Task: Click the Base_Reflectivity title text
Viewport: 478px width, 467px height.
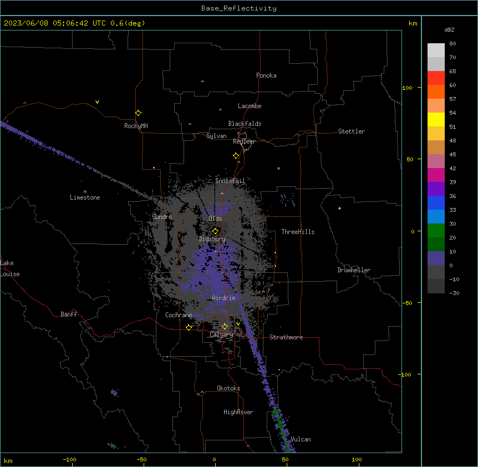Action: (x=239, y=8)
